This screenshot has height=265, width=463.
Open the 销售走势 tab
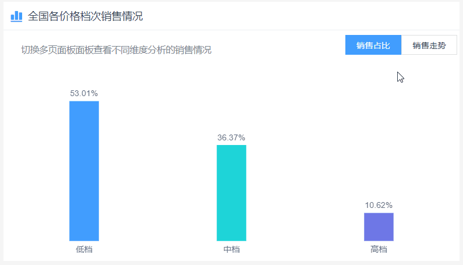click(429, 45)
